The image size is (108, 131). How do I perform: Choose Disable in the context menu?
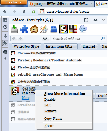pyautogui.click(x=64, y=99)
